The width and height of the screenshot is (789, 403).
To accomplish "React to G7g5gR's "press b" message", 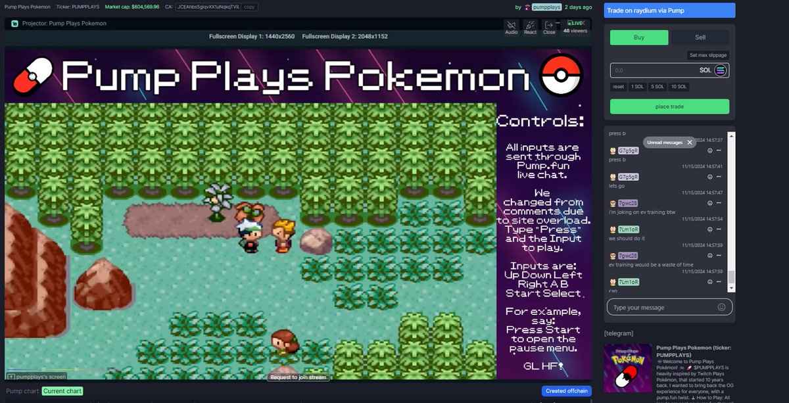I will tap(710, 151).
